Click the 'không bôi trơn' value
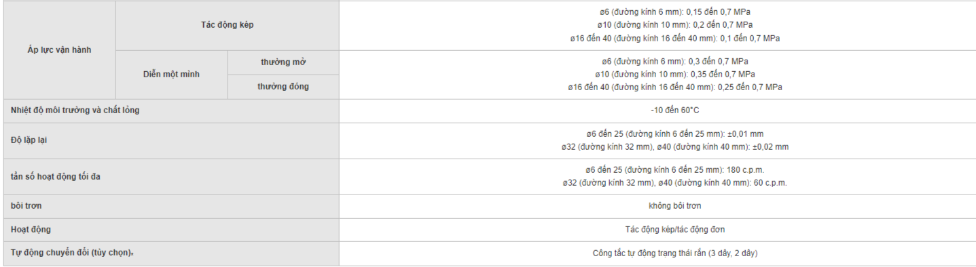 674,205
